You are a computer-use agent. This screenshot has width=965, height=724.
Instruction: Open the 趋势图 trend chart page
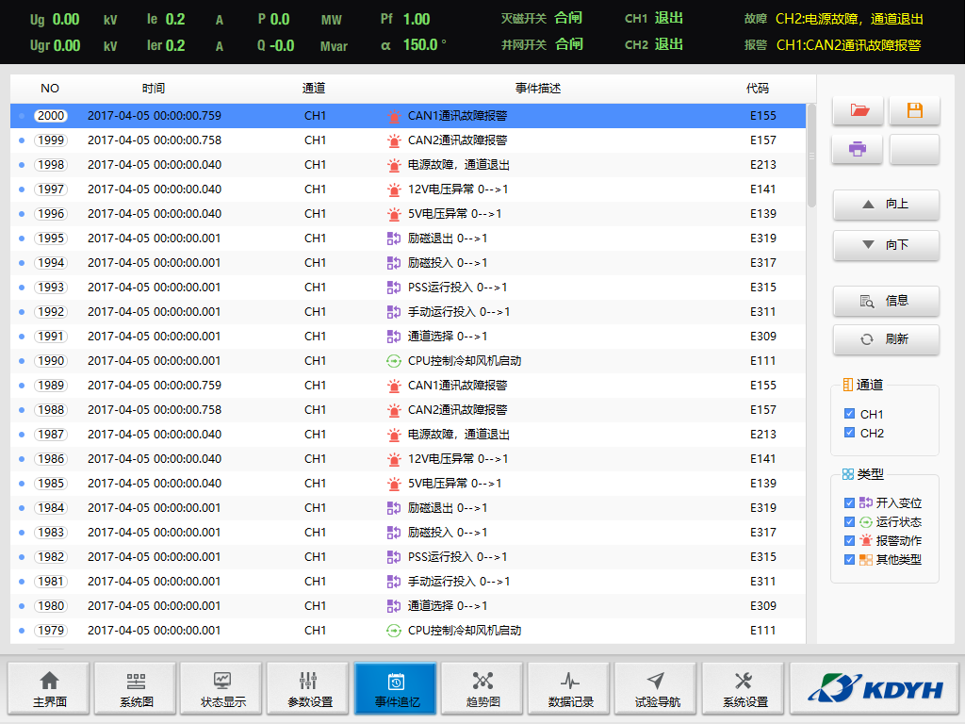coord(482,689)
